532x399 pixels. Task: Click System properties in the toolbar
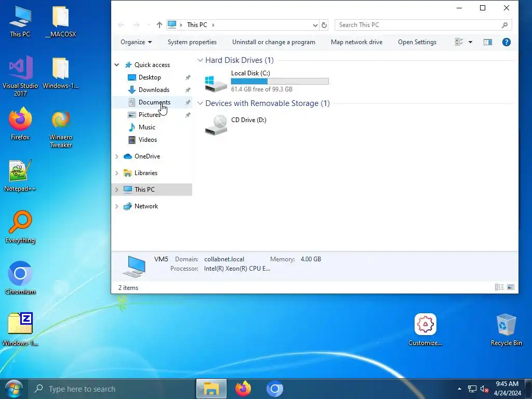click(192, 42)
